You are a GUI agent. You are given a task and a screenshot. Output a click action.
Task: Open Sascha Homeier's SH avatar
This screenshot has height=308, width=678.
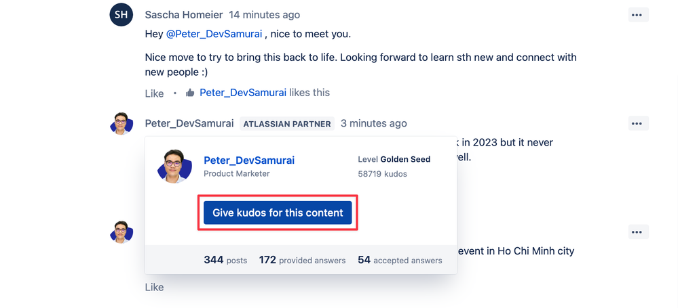tap(121, 15)
